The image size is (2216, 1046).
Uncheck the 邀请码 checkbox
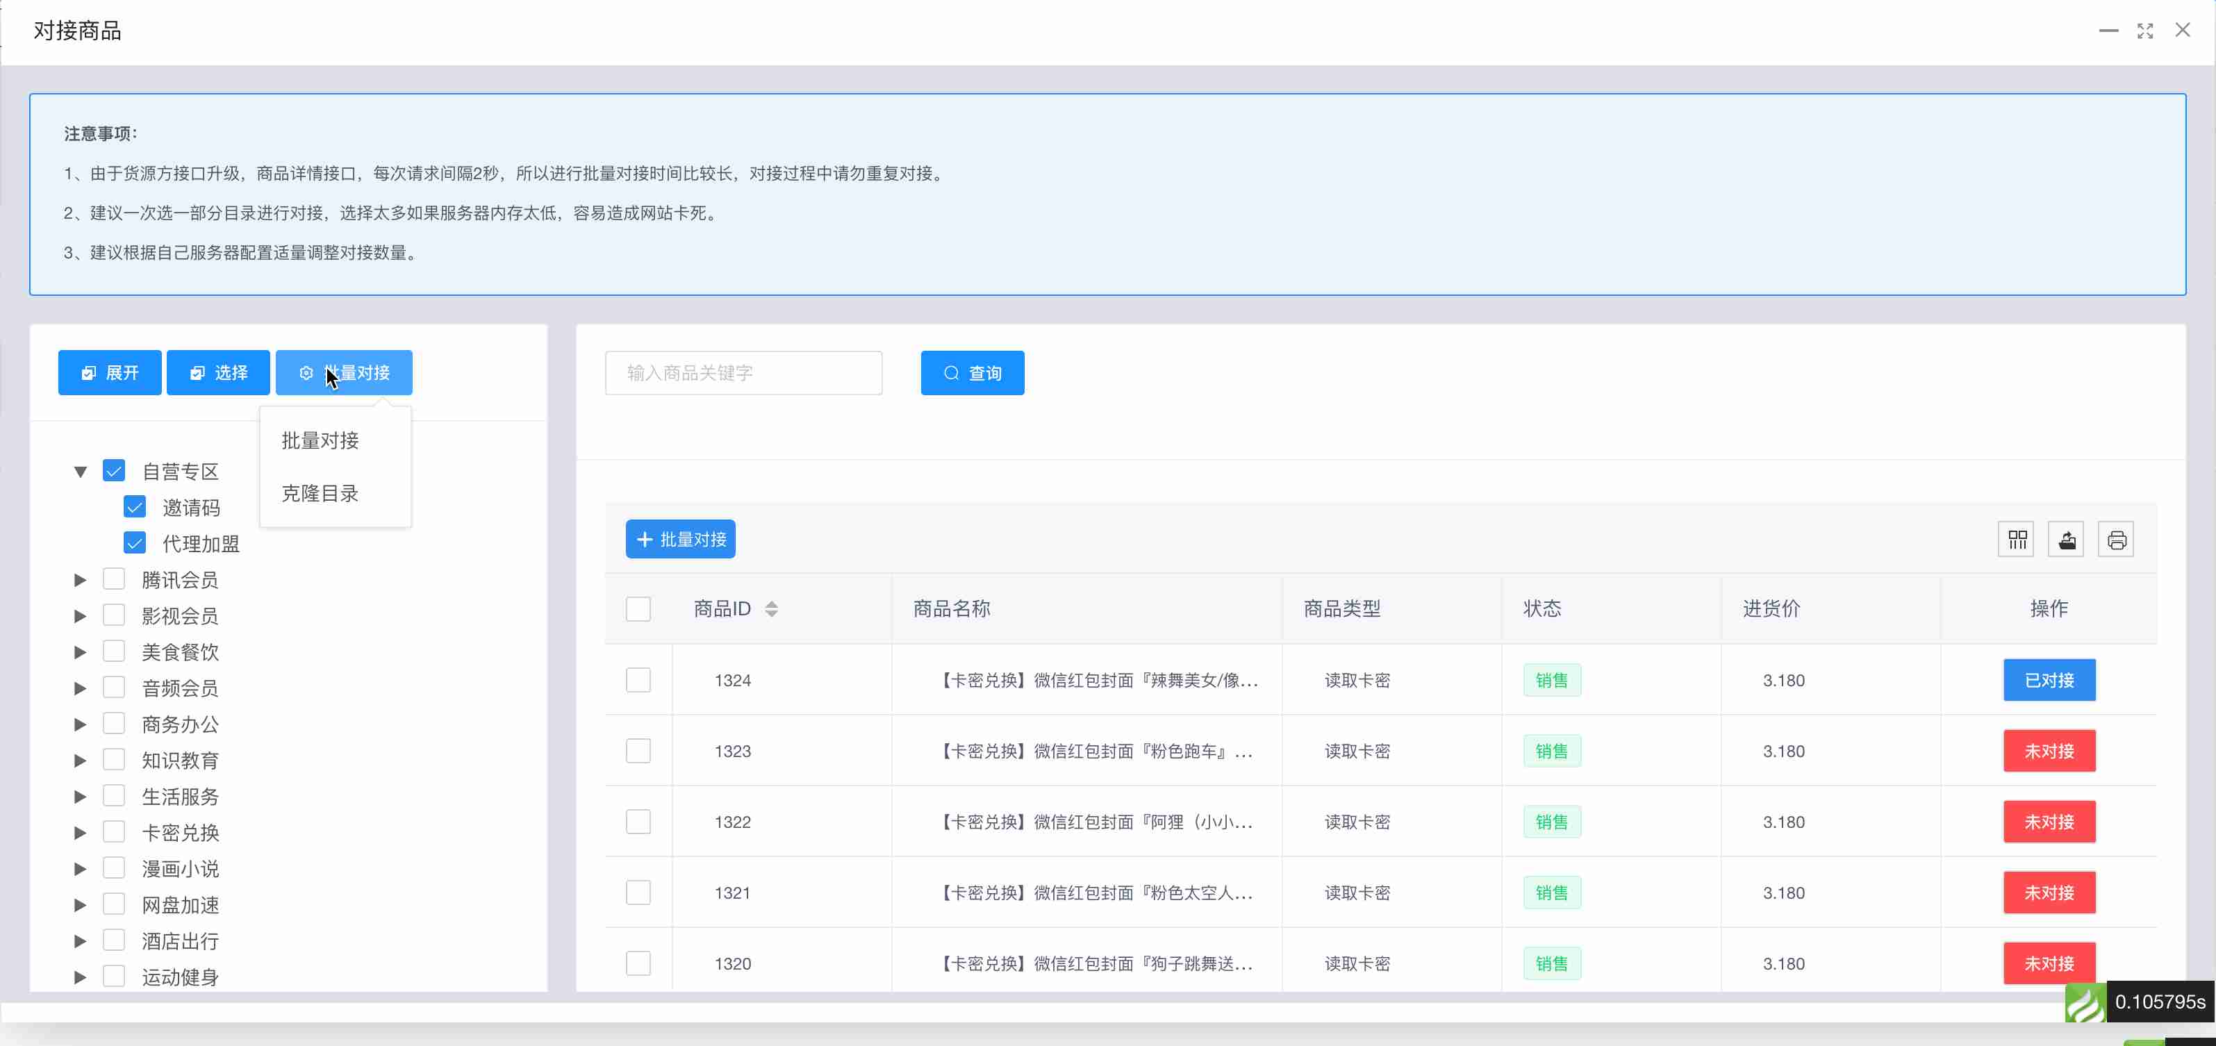pyautogui.click(x=135, y=506)
